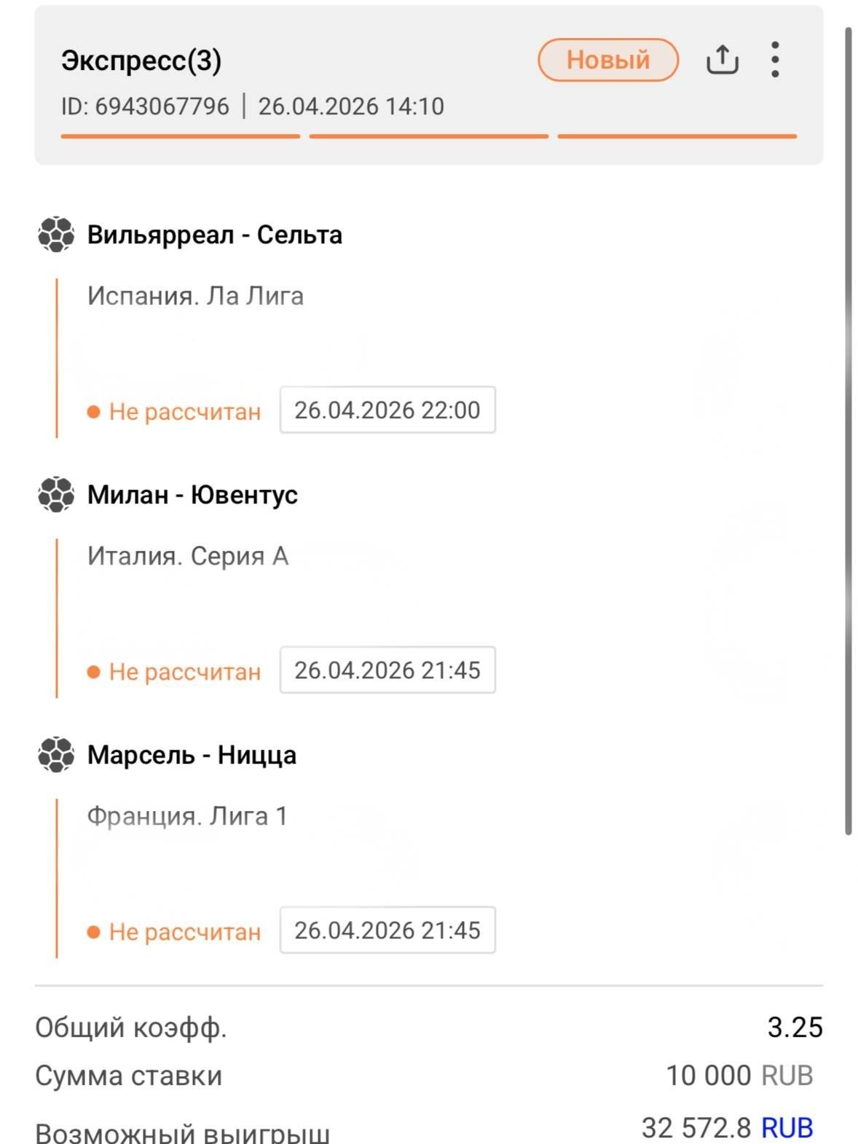Viewport: 858px width, 1144px height.
Task: Select the second orange progress segment
Action: [x=428, y=136]
